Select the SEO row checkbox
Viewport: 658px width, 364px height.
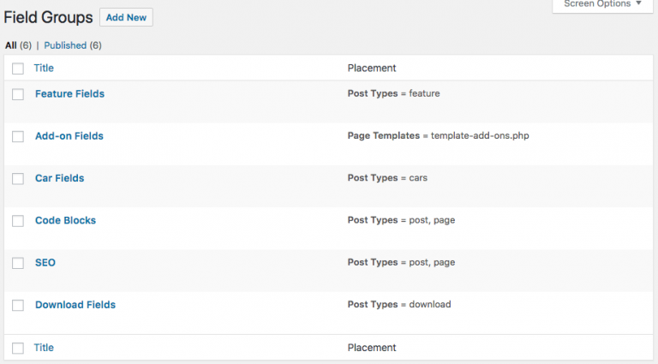pos(18,263)
